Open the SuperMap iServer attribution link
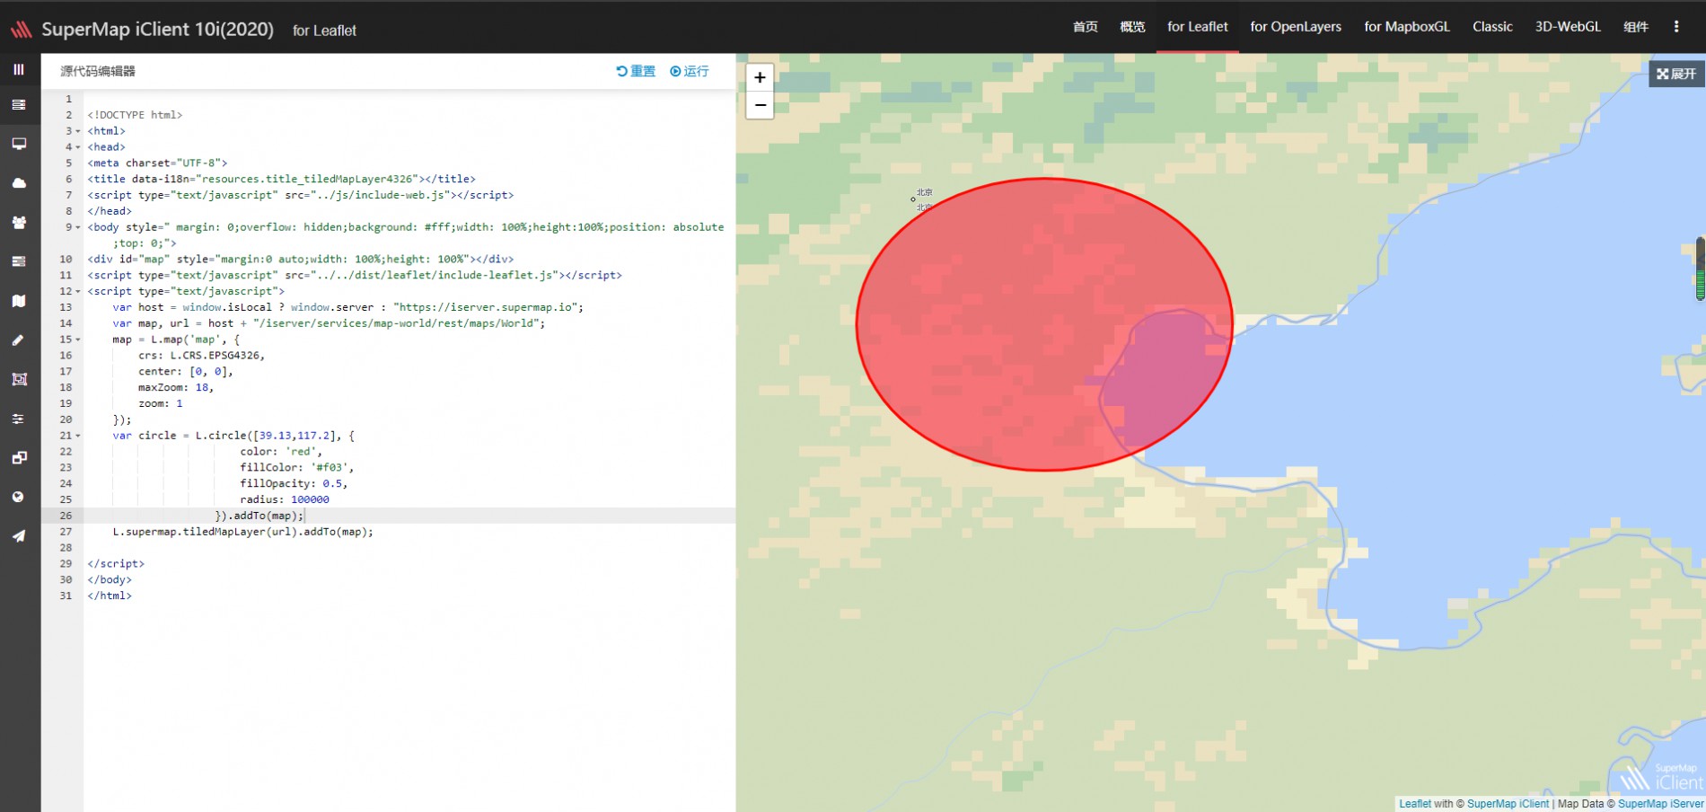This screenshot has height=812, width=1706. pos(1660,804)
